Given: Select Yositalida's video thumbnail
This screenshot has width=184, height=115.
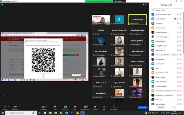Looking at the screenshot, I should click(101, 20).
